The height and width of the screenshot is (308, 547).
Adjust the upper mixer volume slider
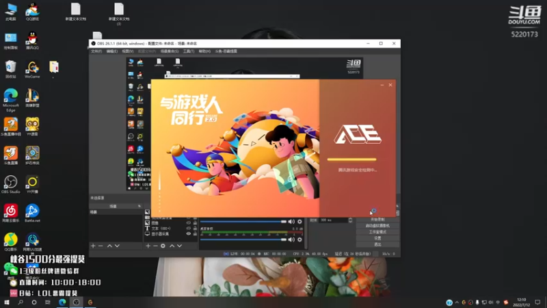click(x=243, y=221)
